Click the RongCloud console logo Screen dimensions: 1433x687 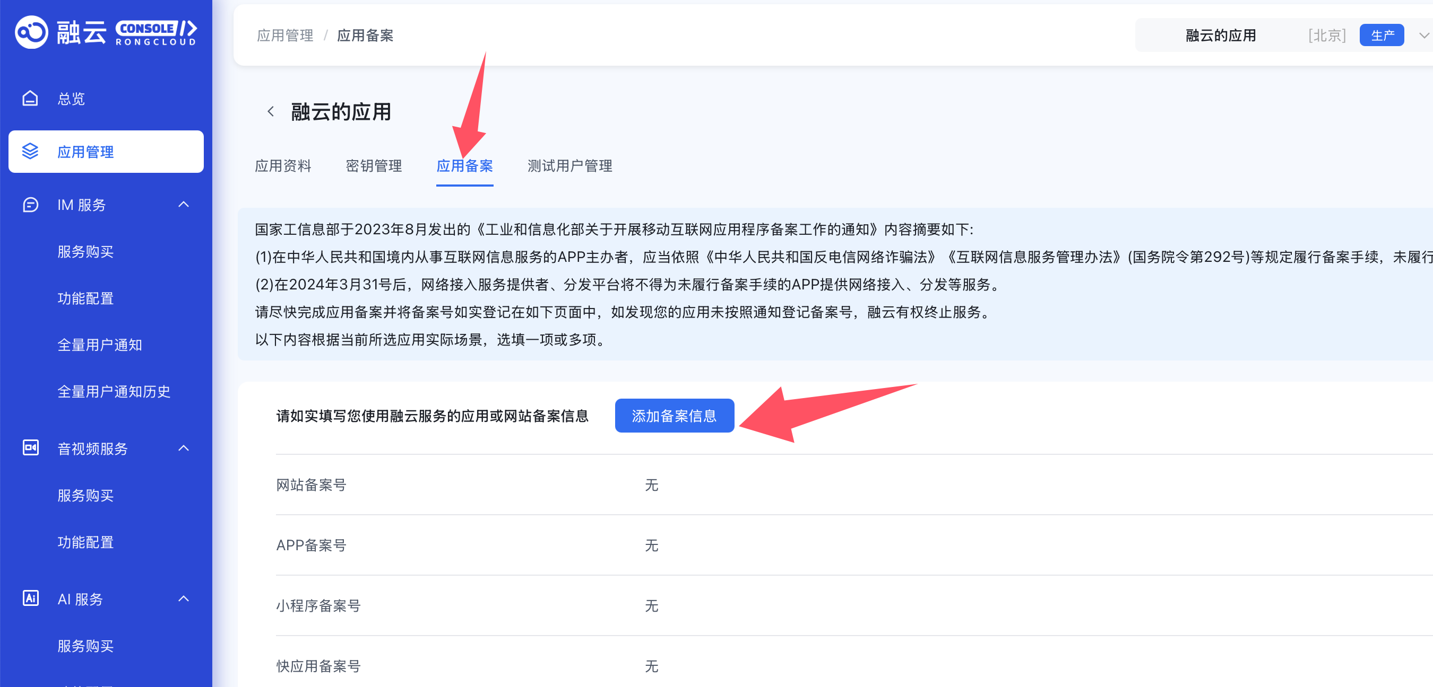coord(106,32)
